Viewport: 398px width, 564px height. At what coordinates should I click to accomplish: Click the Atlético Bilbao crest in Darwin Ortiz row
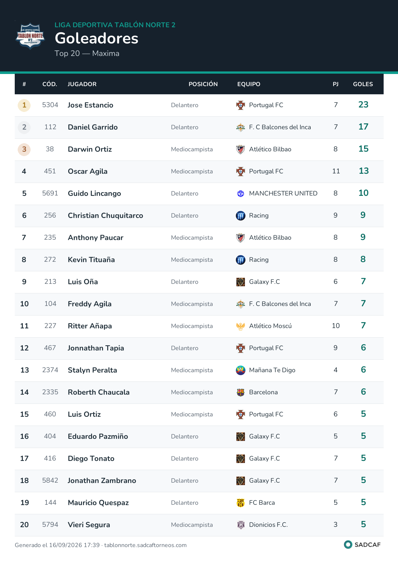point(241,149)
